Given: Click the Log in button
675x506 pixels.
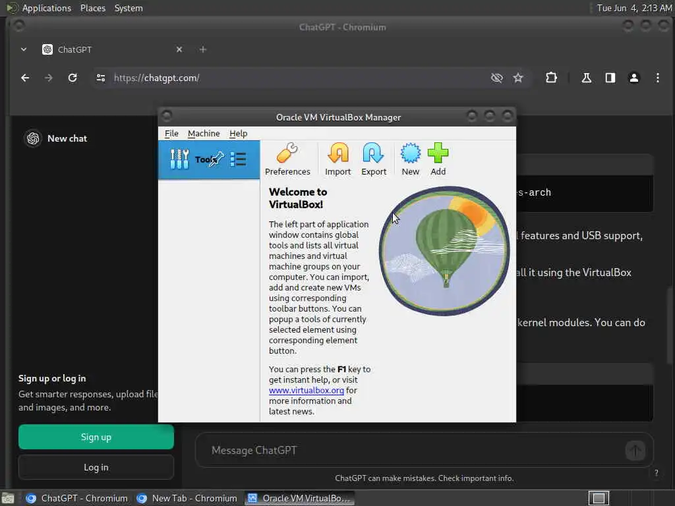Looking at the screenshot, I should (96, 467).
